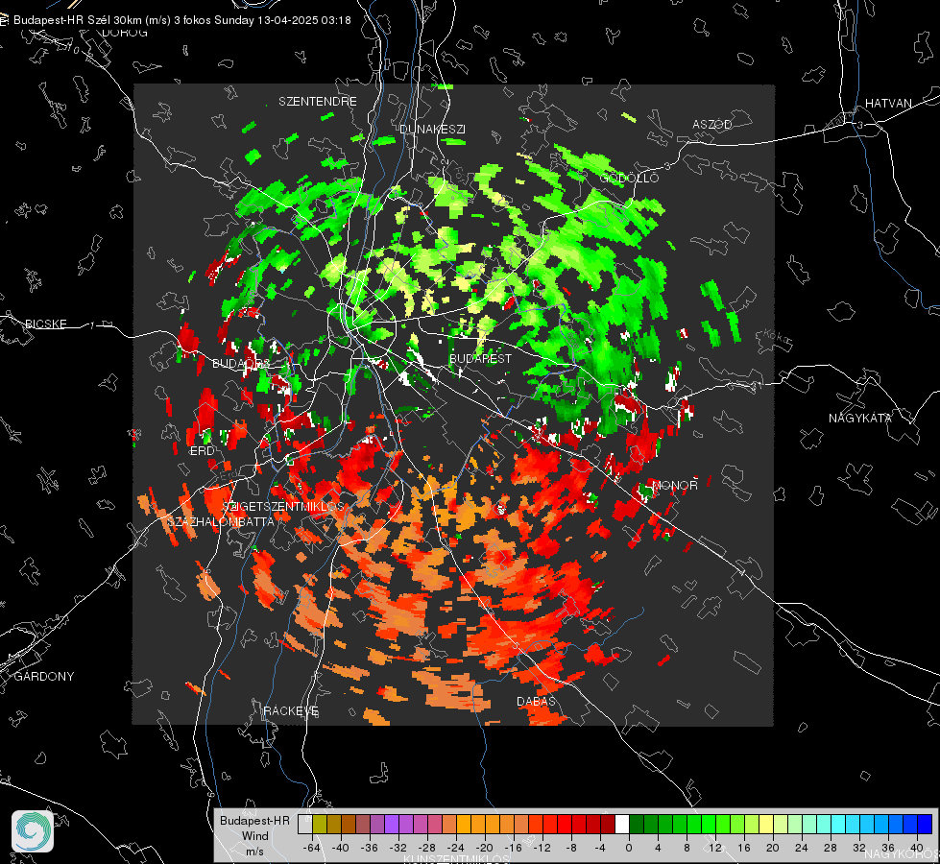This screenshot has height=864, width=940.
Task: Click the radar title text with date 13-04-2025
Action: tap(182, 20)
